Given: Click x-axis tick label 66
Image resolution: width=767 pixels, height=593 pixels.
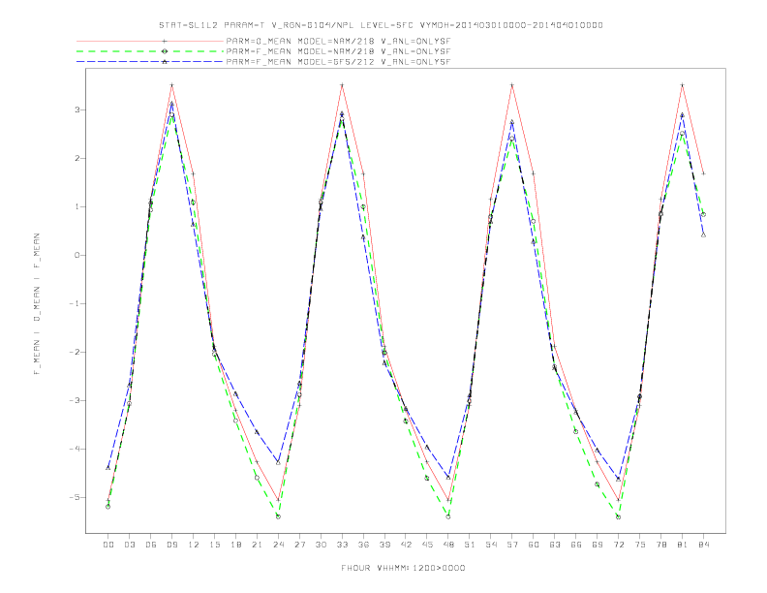Looking at the screenshot, I should pyautogui.click(x=576, y=545).
